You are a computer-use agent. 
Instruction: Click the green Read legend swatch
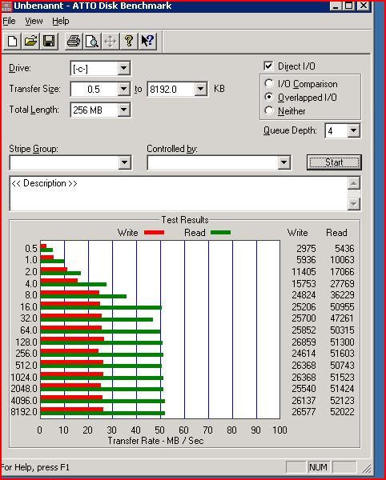click(x=220, y=233)
